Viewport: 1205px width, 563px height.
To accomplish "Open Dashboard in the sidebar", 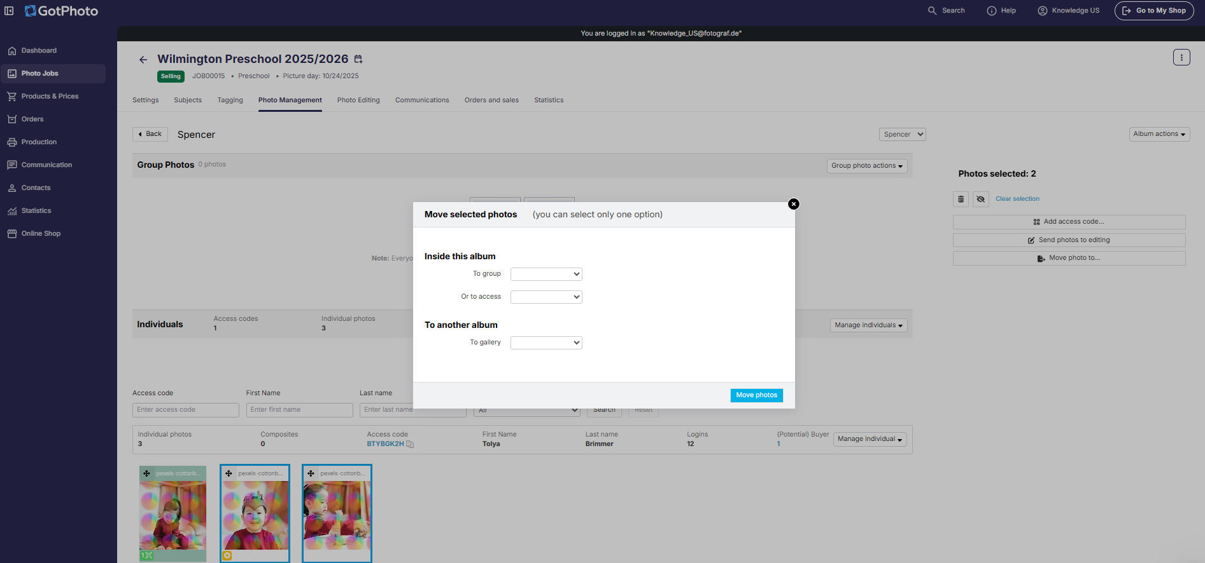I will pyautogui.click(x=53, y=51).
